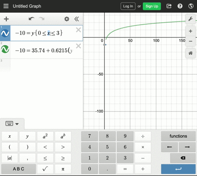This screenshot has width=197, height=176.
Task: Tap the blue enter key
Action: 178,169
